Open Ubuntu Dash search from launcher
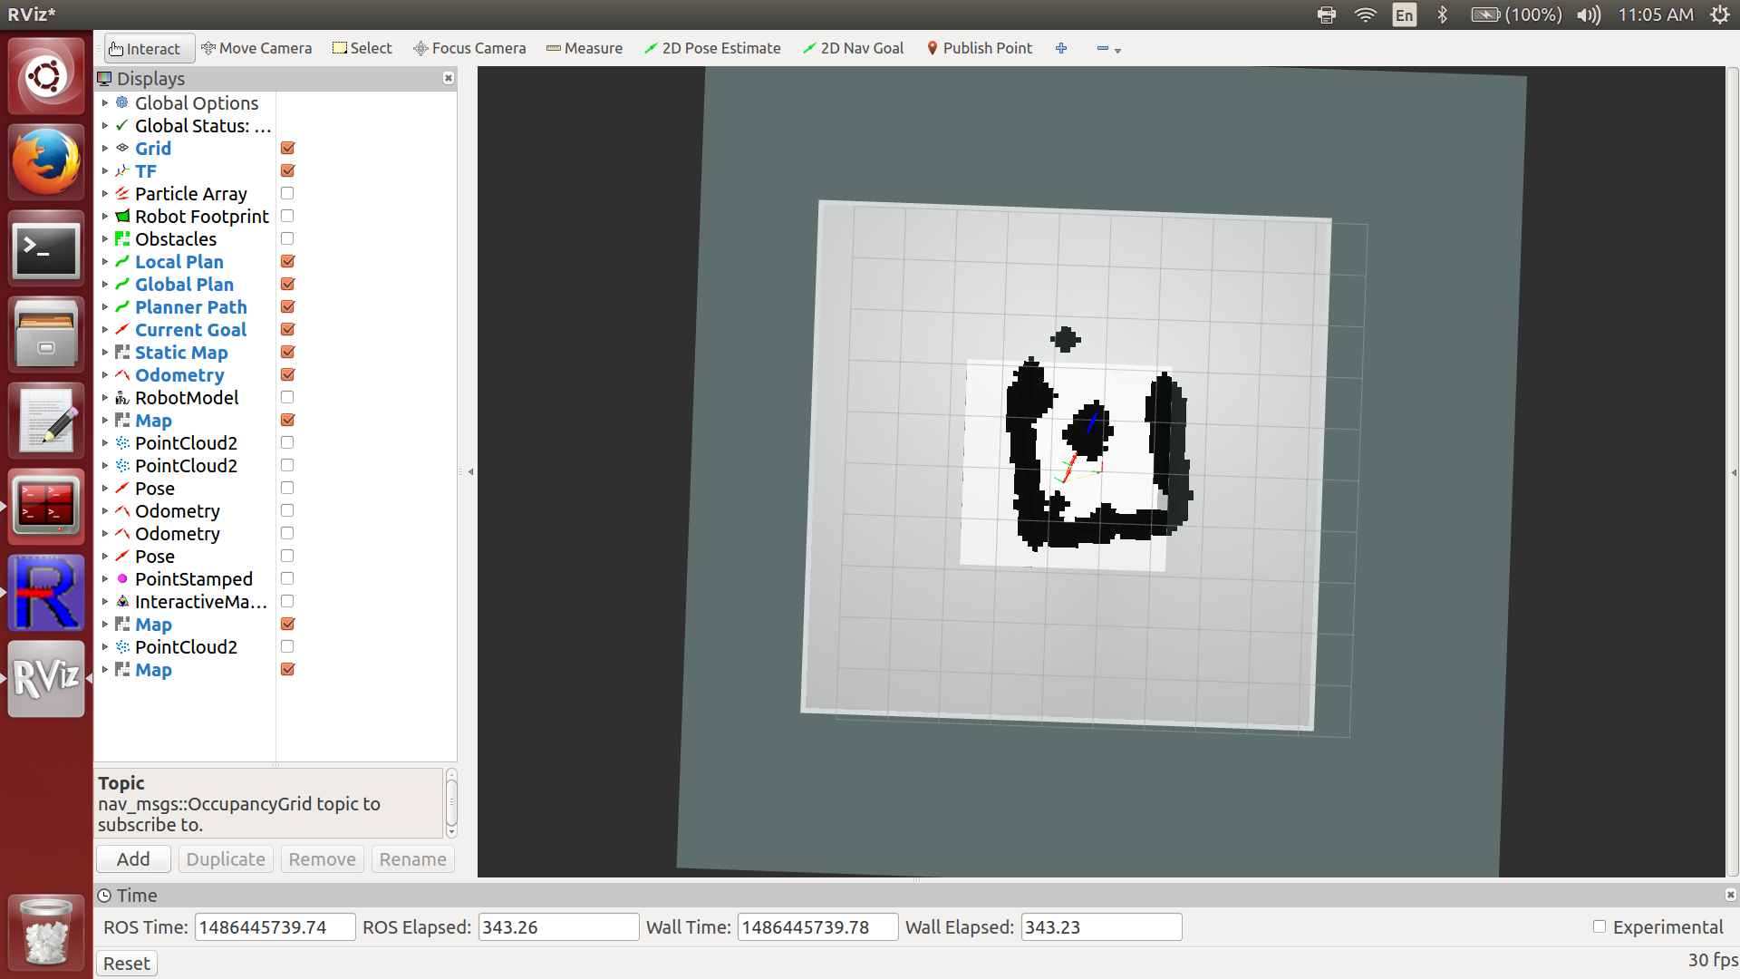Viewport: 1740px width, 979px height. (x=46, y=77)
